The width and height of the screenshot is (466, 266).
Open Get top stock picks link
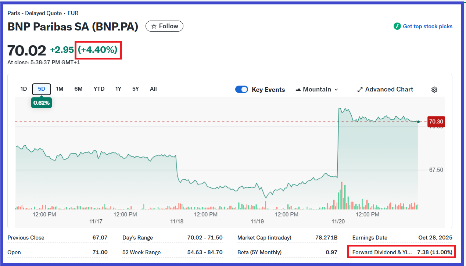click(427, 26)
